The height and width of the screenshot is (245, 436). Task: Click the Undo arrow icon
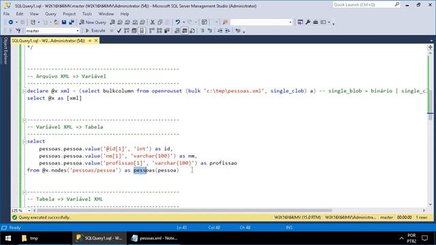(177, 22)
